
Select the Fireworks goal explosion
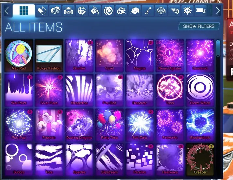[170, 125]
